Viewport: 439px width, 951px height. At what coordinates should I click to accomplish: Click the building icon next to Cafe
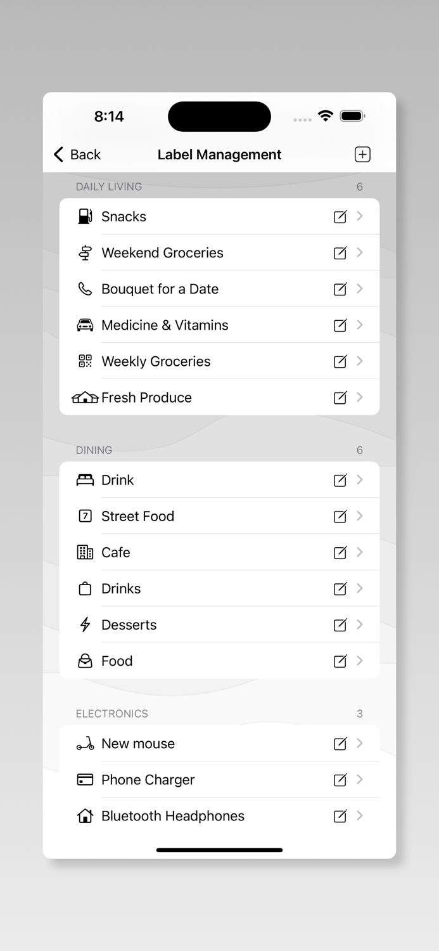tap(84, 552)
